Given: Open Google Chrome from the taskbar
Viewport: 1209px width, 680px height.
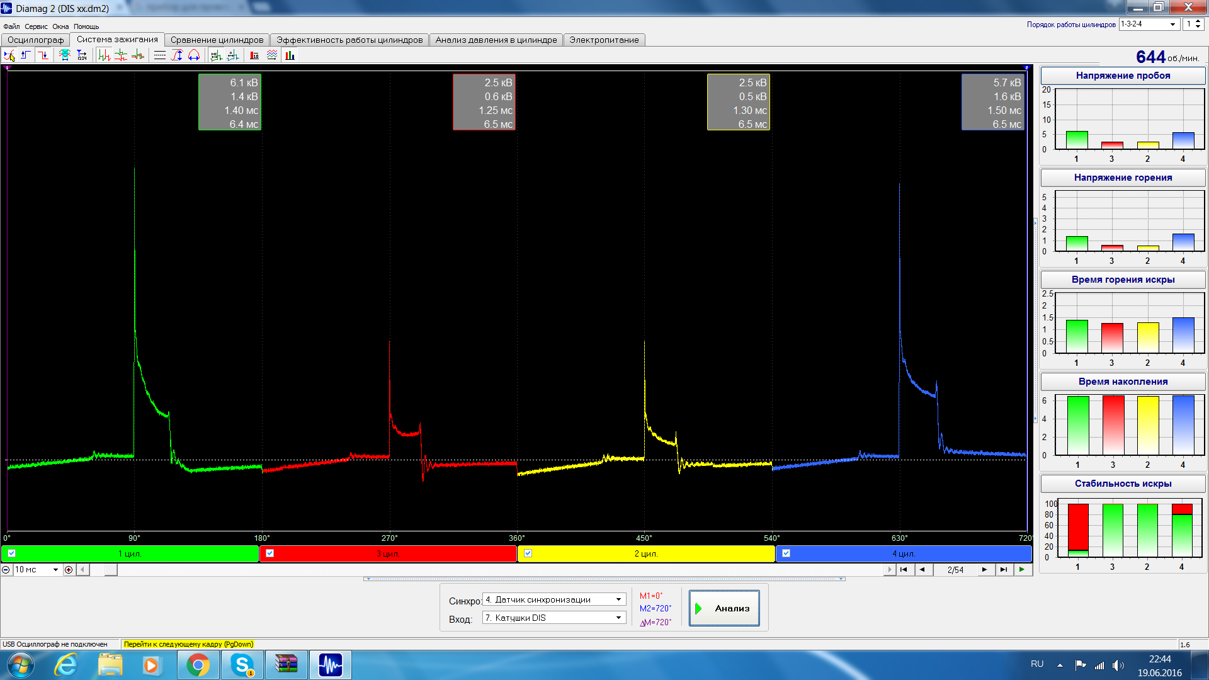Looking at the screenshot, I should pos(198,665).
